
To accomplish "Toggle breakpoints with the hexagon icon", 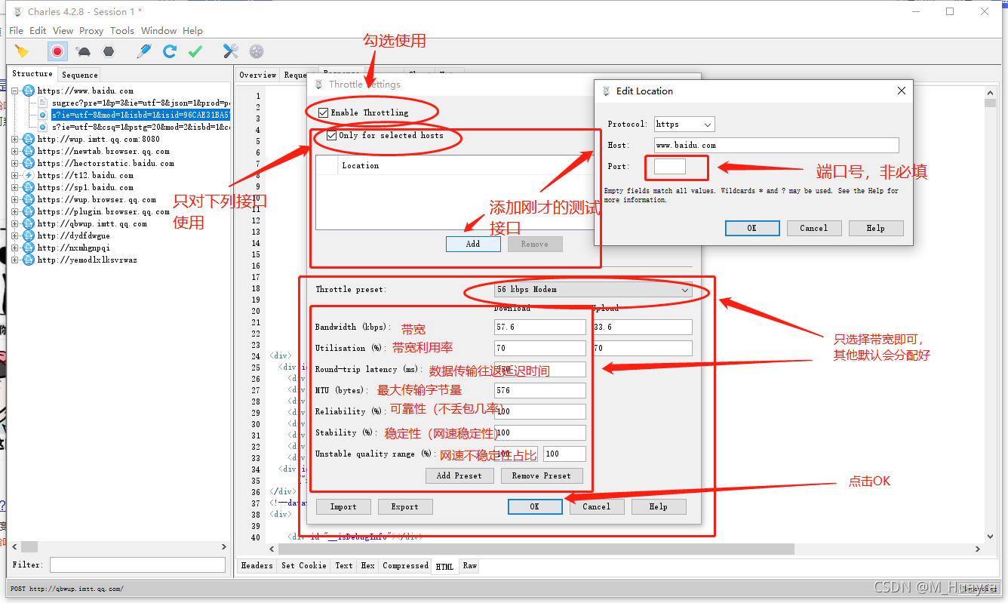I will click(x=109, y=51).
